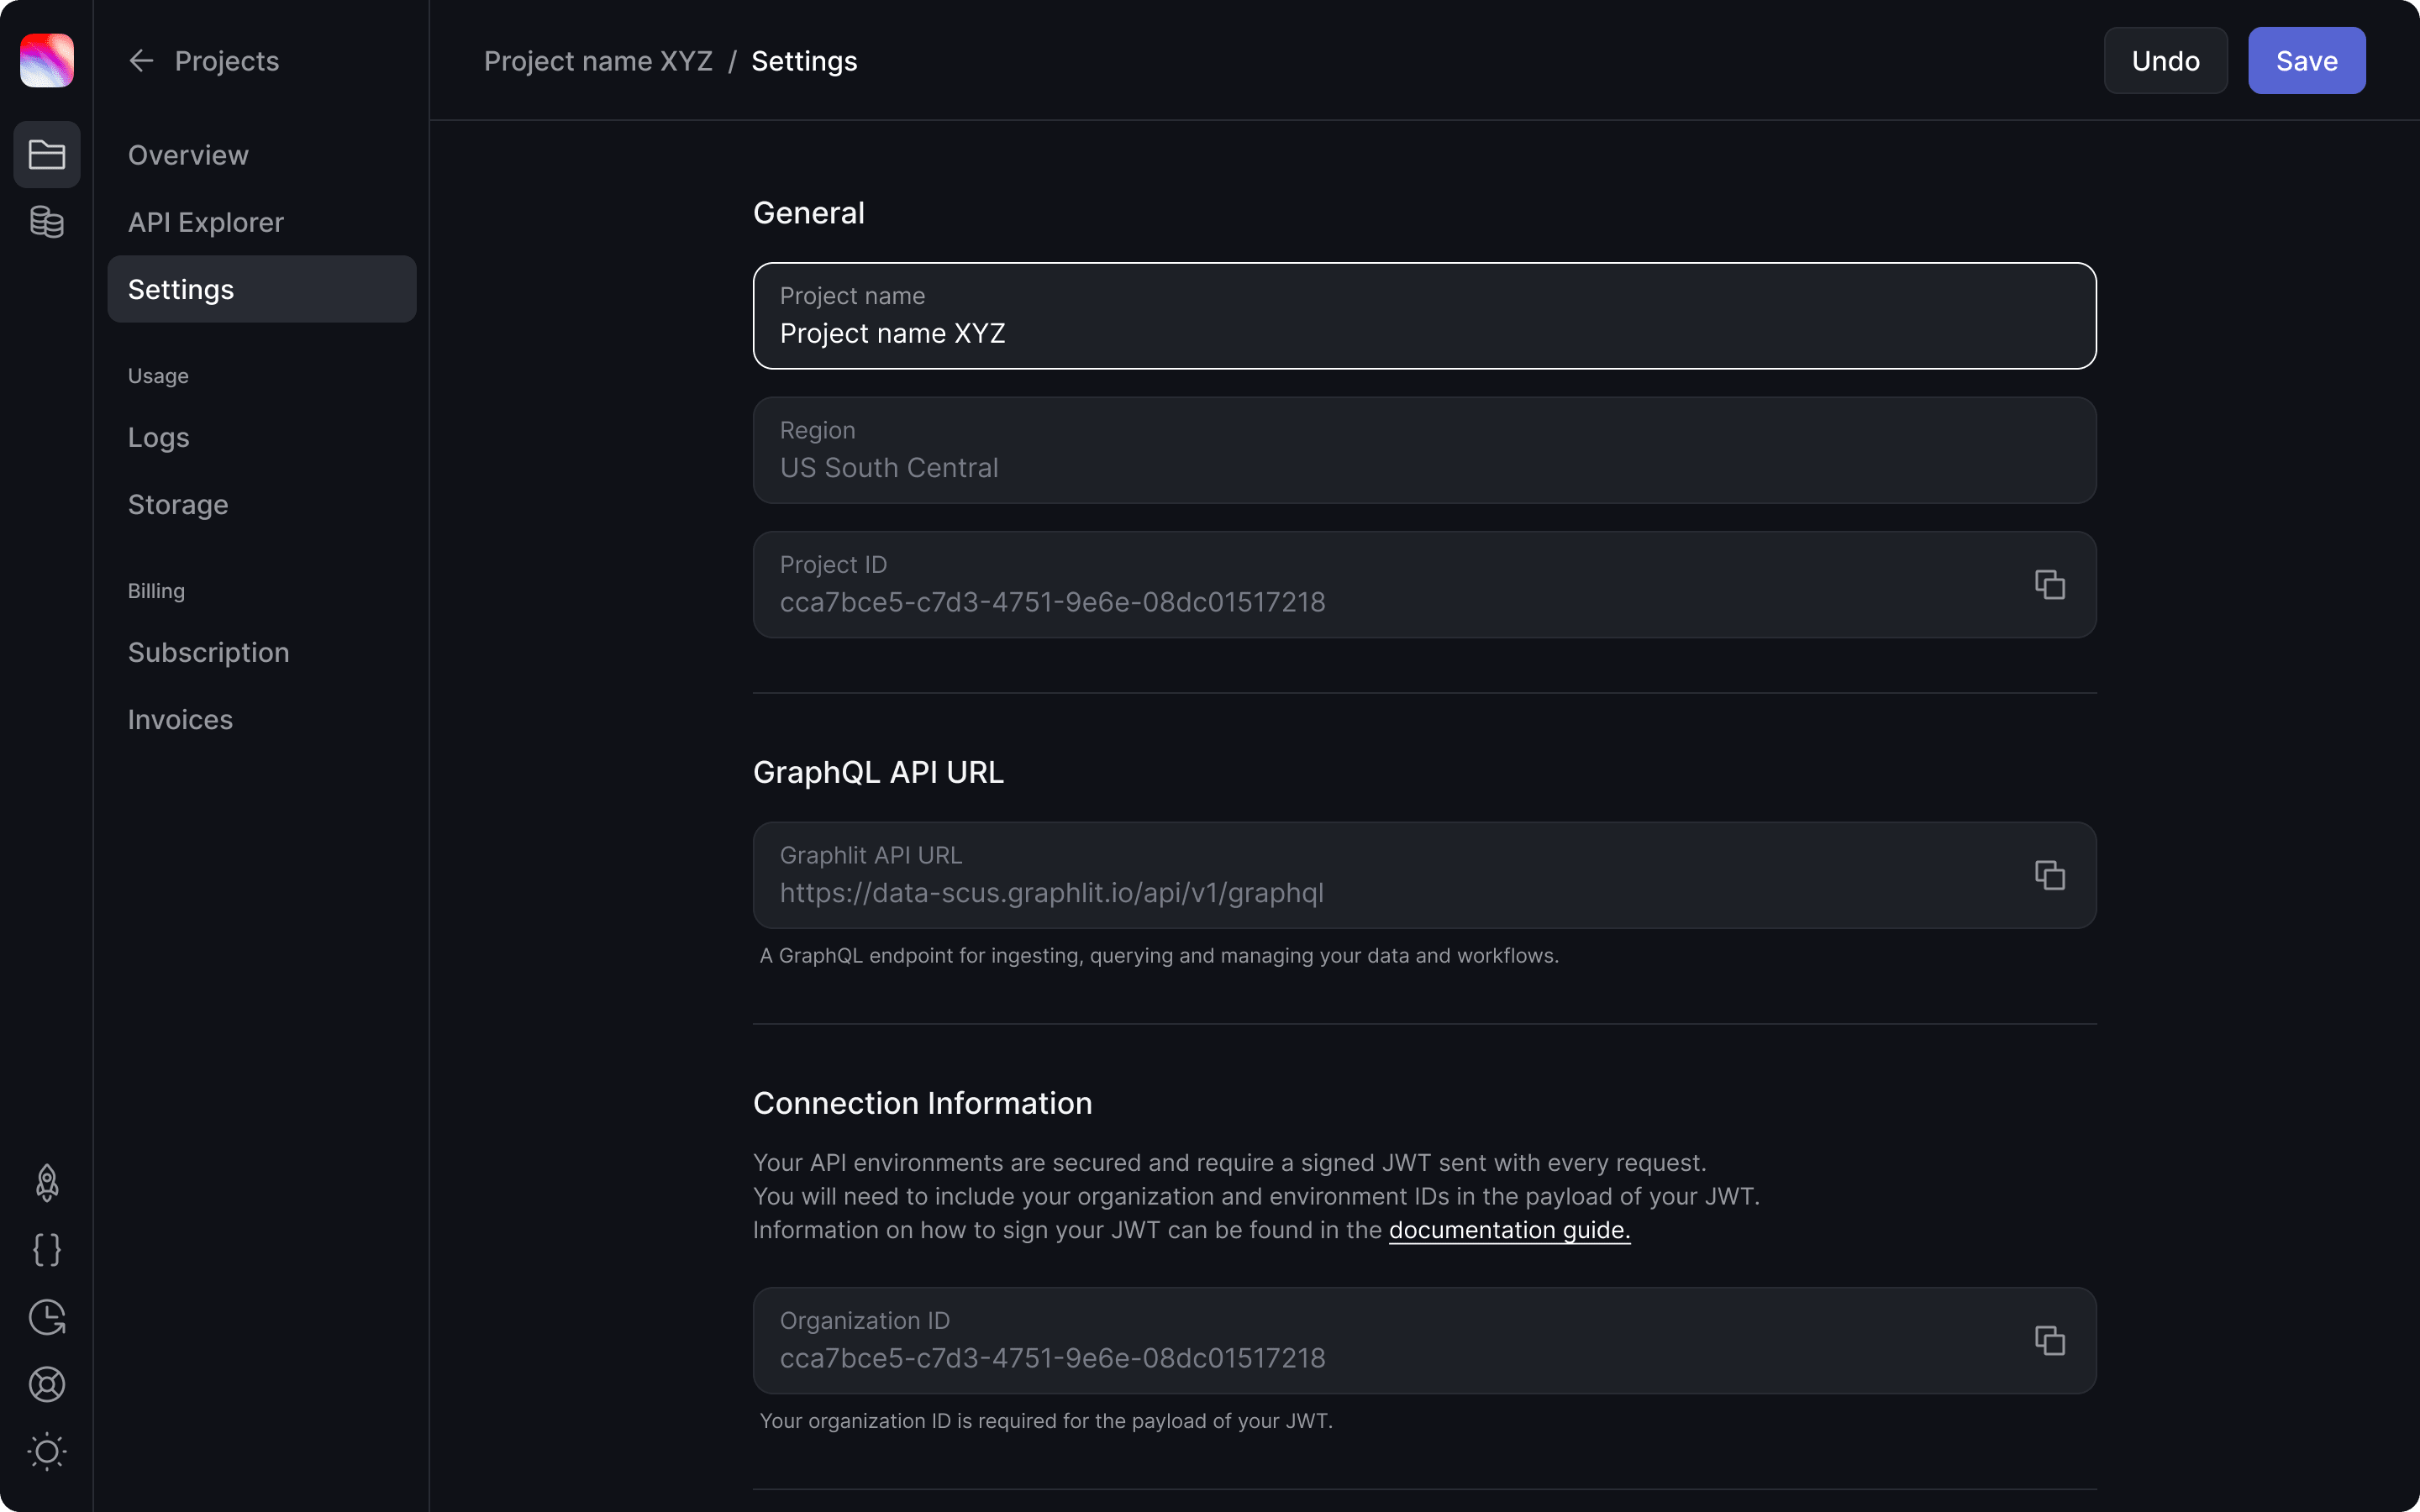Click the Usage section label
Screen dimensions: 2420x1512
click(x=158, y=376)
